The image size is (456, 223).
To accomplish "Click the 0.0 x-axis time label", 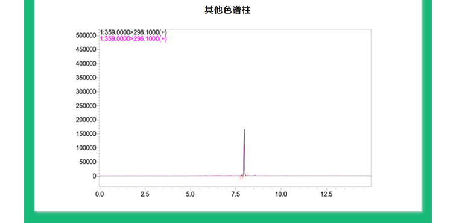I will click(100, 194).
